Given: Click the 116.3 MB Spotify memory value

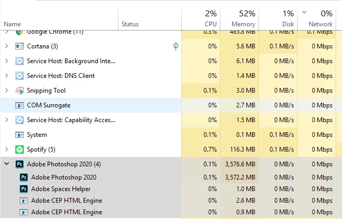Looking at the screenshot, I should click(x=242, y=150).
